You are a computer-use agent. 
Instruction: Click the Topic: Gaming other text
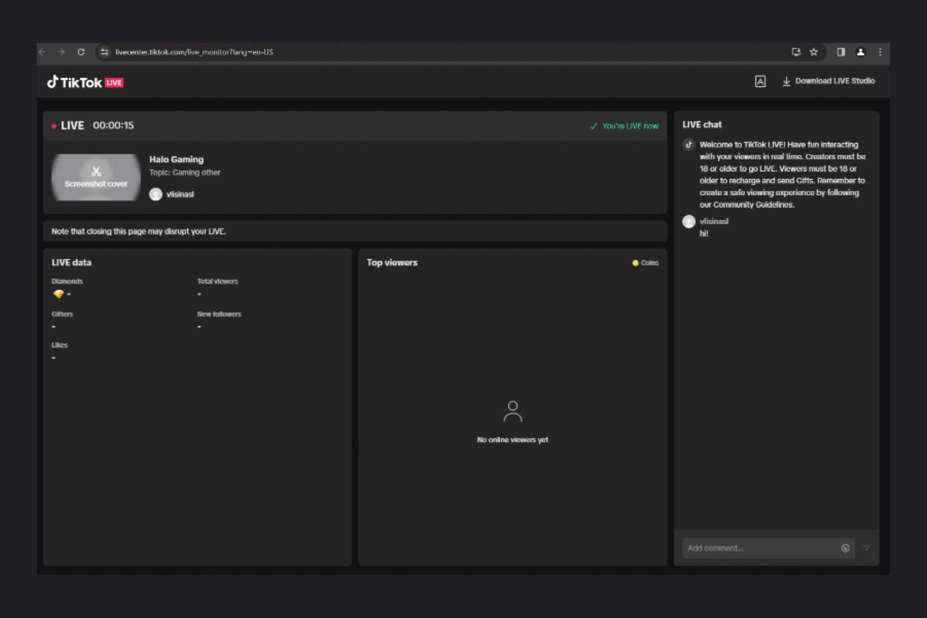(184, 172)
